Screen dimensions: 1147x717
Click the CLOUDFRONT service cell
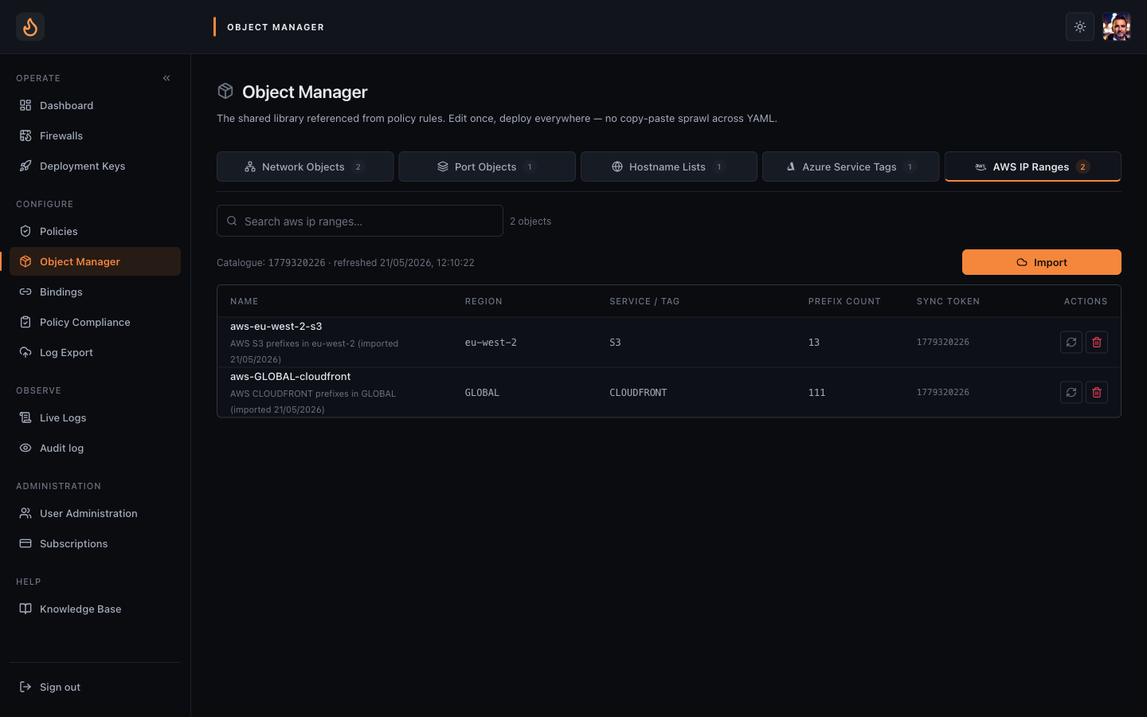(x=638, y=393)
